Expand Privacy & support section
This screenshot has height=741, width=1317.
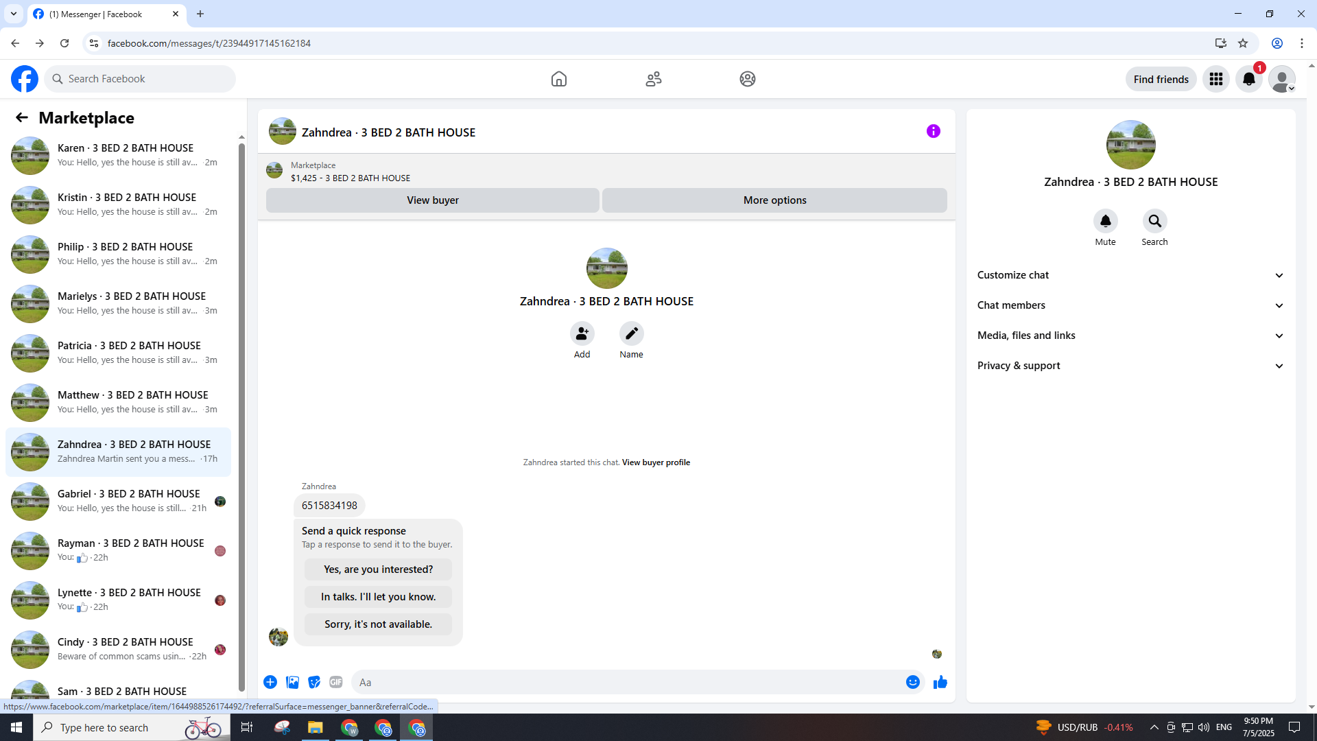point(1130,366)
